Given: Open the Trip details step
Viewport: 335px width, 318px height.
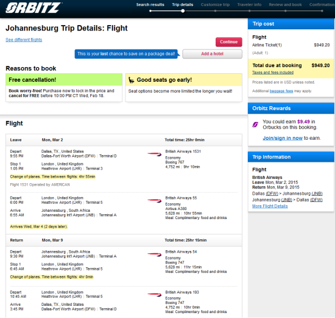Looking at the screenshot, I should 183,5.
